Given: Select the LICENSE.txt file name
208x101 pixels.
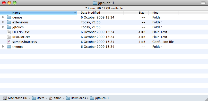Looking at the screenshot, I should tap(21, 32).
